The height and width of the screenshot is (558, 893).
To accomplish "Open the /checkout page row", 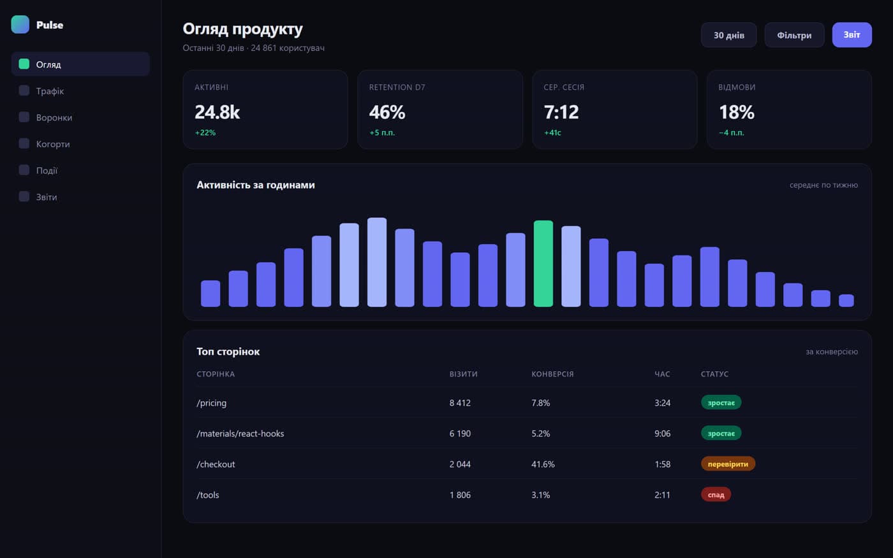I will pyautogui.click(x=527, y=464).
